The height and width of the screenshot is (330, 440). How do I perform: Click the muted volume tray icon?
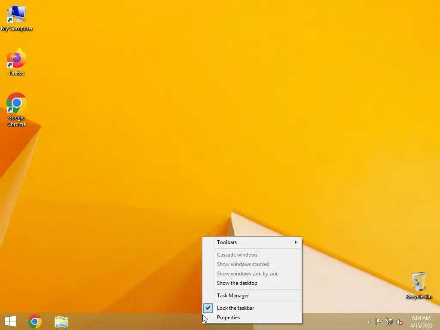click(399, 322)
